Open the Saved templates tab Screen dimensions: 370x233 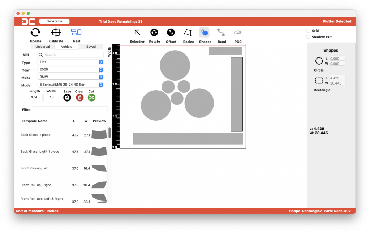(91, 46)
